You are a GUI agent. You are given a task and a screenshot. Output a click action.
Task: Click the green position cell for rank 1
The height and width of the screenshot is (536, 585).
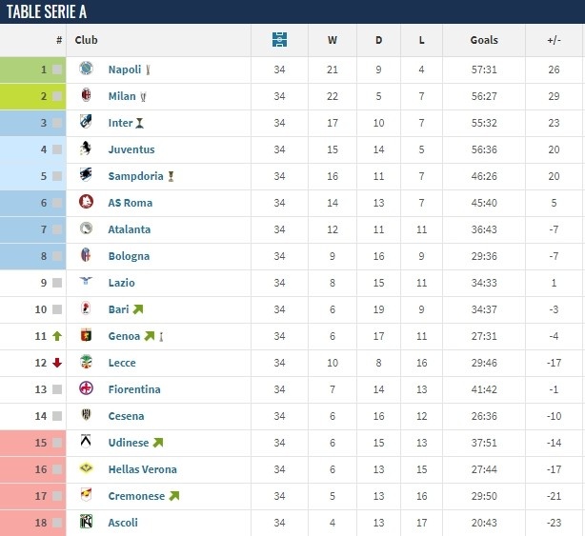[32, 69]
